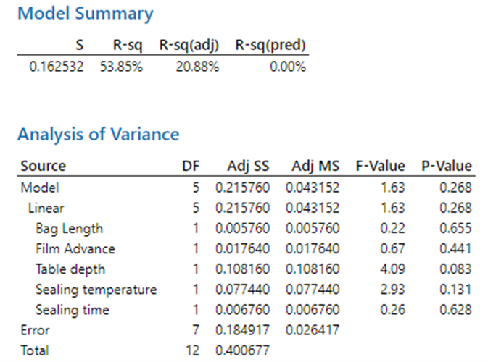The width and height of the screenshot is (488, 362).
Task: Click the Sealing temperature row label
Action: [96, 290]
